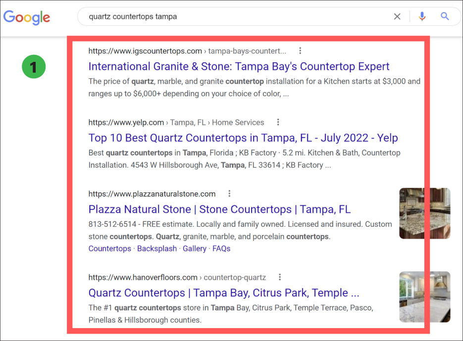This screenshot has width=463, height=341.
Task: Click snippet starting '813-512-6514 - FREE estimate'
Action: pyautogui.click(x=240, y=230)
